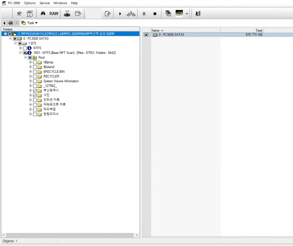This screenshot has height=246, width=293.
Task: Uncheck the 사진 folder checkbox
Action: [35, 95]
